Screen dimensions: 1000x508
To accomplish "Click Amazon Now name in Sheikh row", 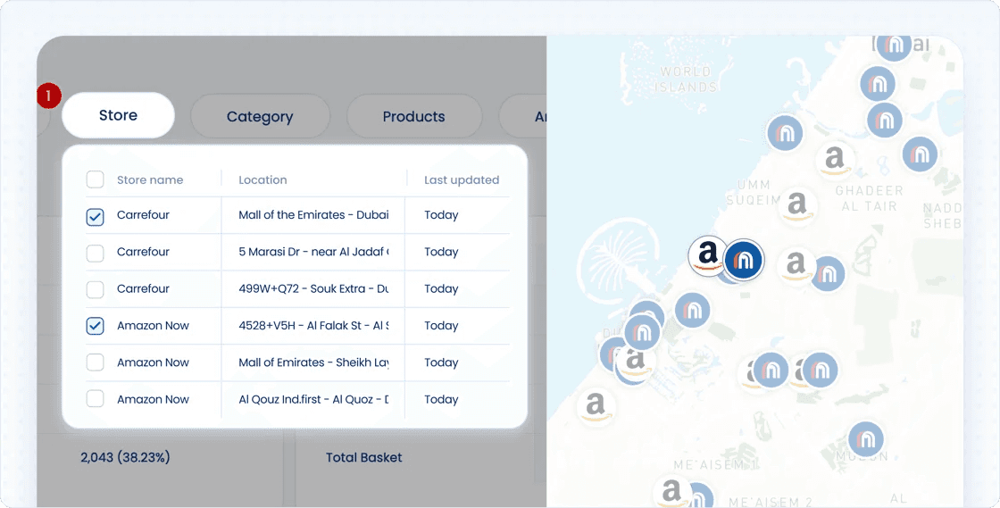I will click(153, 362).
